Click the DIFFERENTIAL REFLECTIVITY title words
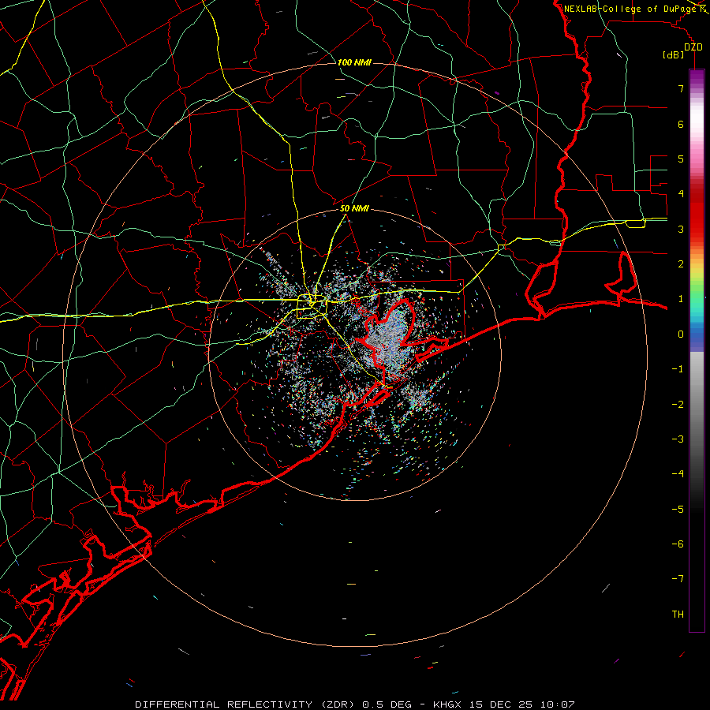This screenshot has width=710, height=710. [x=224, y=704]
